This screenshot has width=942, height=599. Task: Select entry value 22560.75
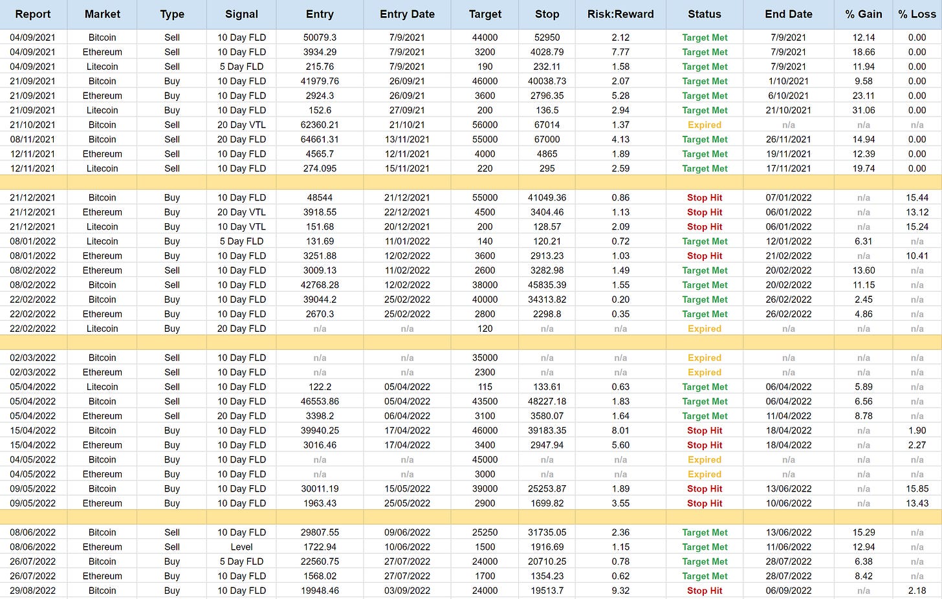[x=320, y=561]
